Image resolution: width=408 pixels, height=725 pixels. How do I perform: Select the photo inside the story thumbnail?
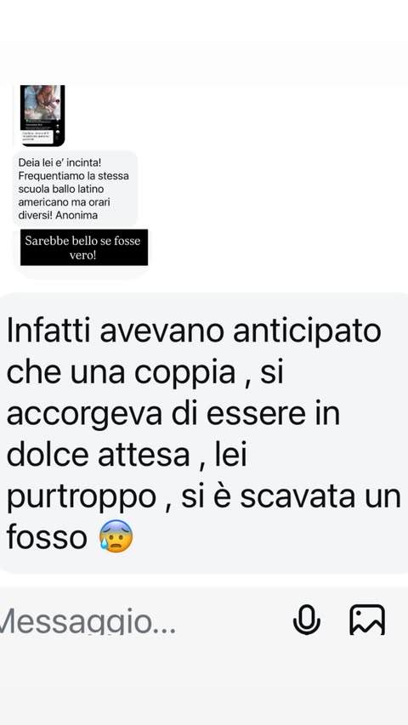[x=42, y=101]
